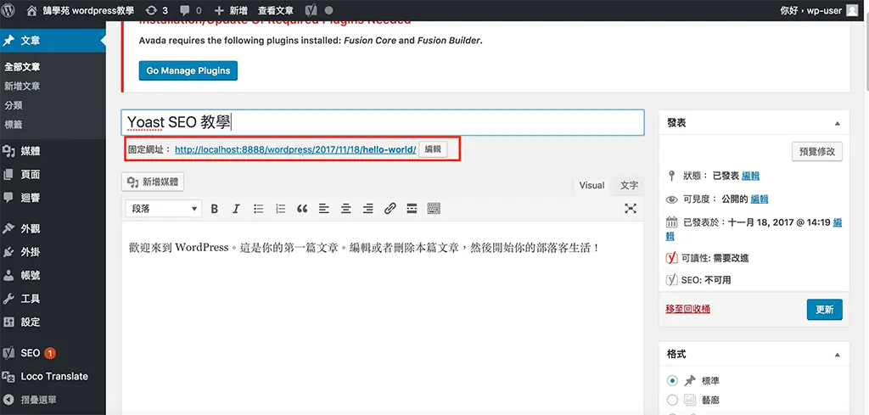Click the Yoast SEO icon in admin bar
This screenshot has width=869, height=415.
tap(312, 10)
